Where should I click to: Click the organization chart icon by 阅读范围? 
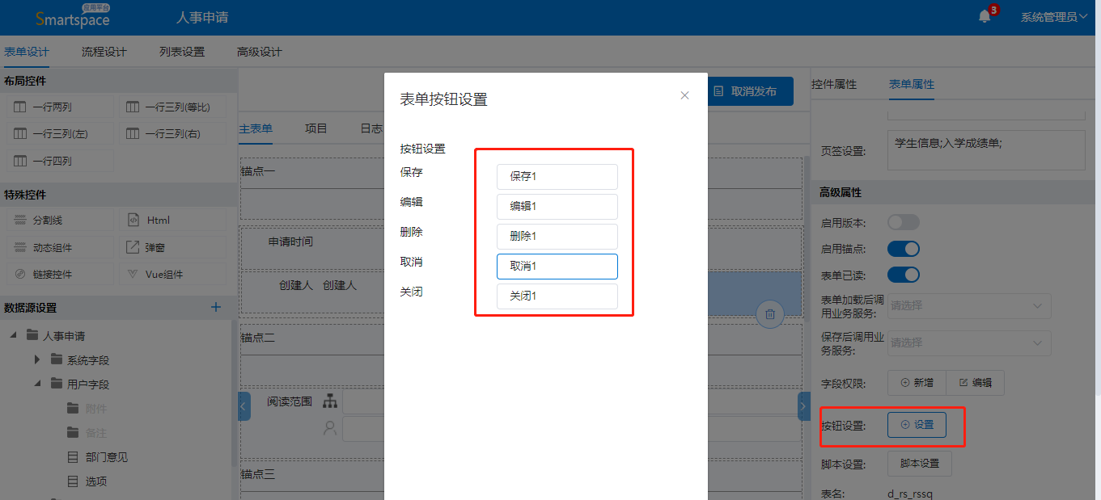coord(329,401)
